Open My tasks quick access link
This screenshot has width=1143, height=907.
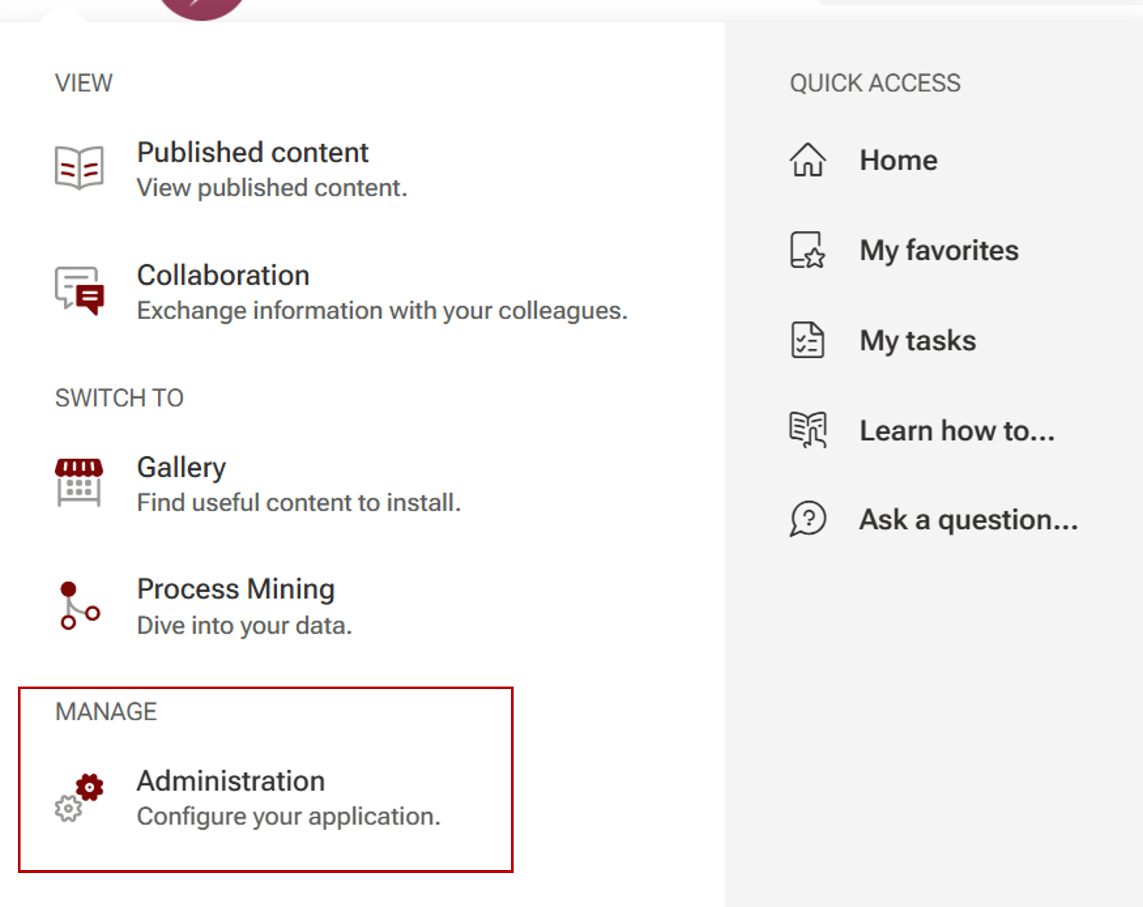point(918,341)
